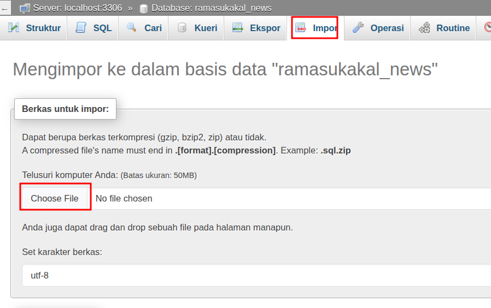Click the database icon in breadcrumb
Image resolution: width=491 pixels, height=308 pixels.
[x=143, y=8]
